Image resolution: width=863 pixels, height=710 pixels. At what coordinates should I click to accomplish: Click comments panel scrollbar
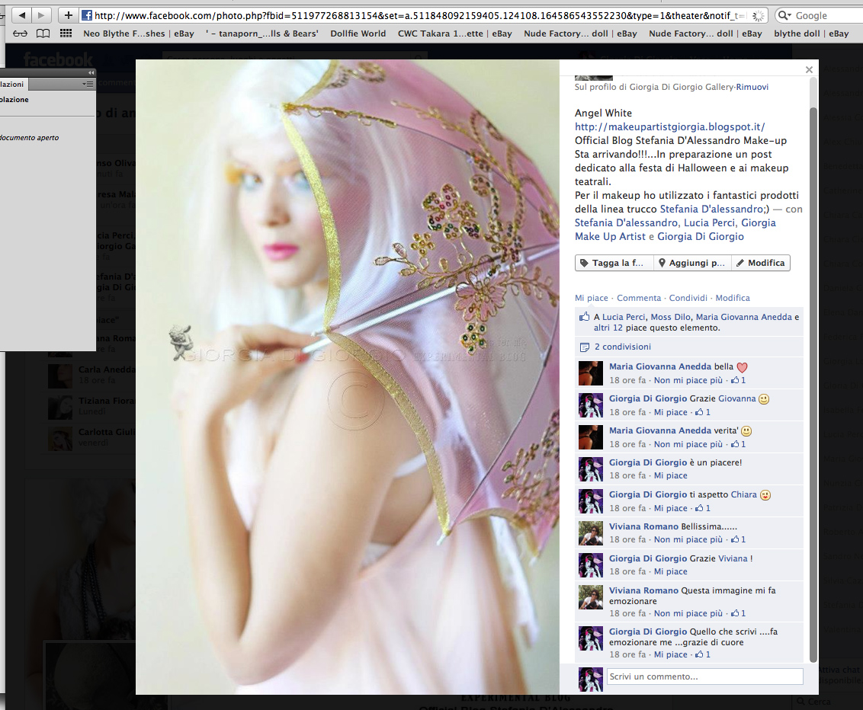[x=813, y=385]
